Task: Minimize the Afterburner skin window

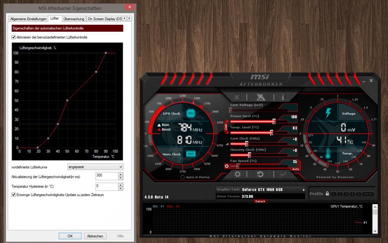Action: (x=364, y=82)
